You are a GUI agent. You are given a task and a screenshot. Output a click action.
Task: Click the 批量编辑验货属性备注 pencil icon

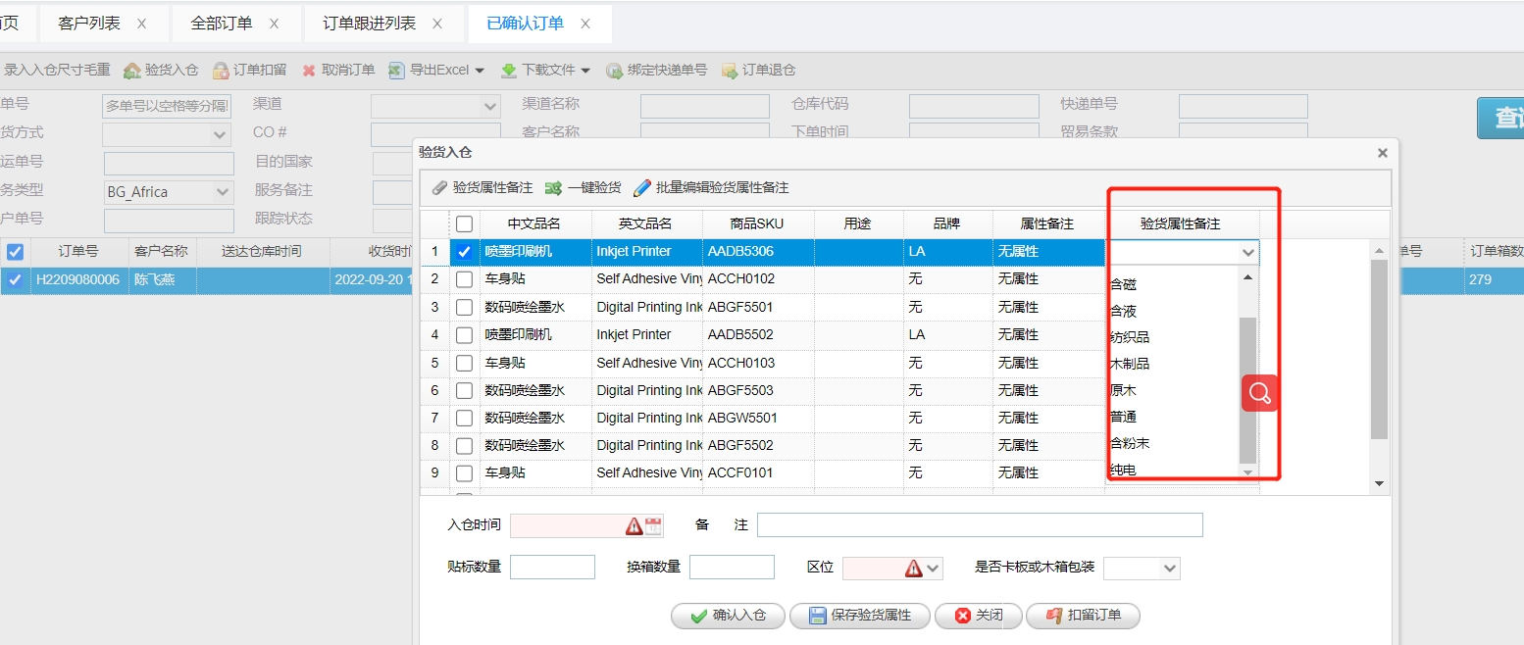click(642, 188)
